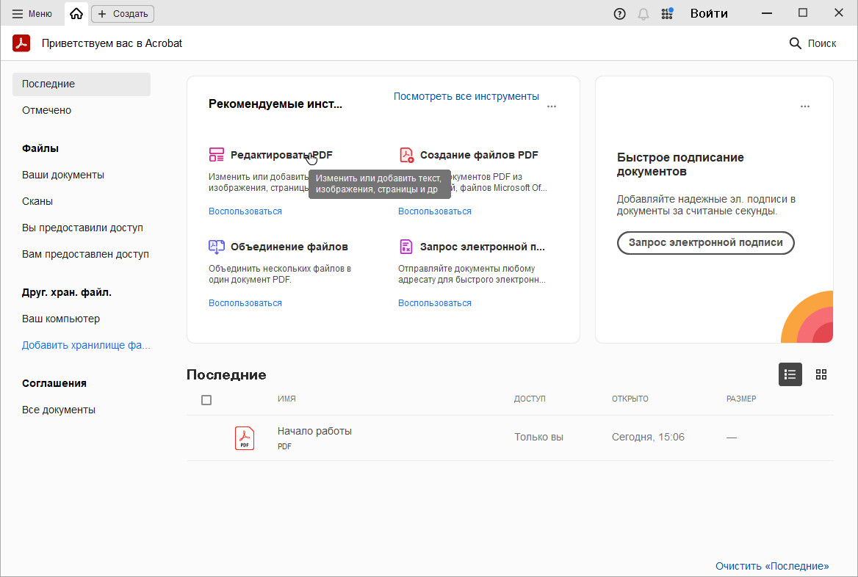Open the apps grid icon
Image resolution: width=858 pixels, height=577 pixels.
click(667, 14)
